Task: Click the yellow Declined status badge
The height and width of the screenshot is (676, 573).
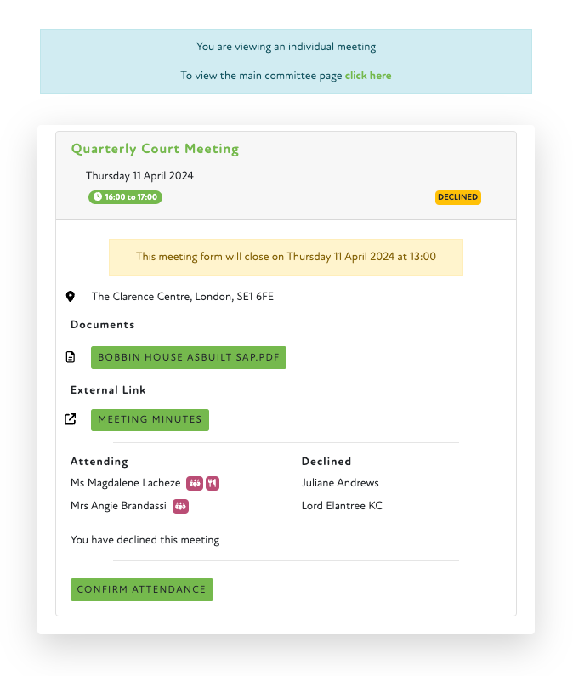Action: click(458, 197)
